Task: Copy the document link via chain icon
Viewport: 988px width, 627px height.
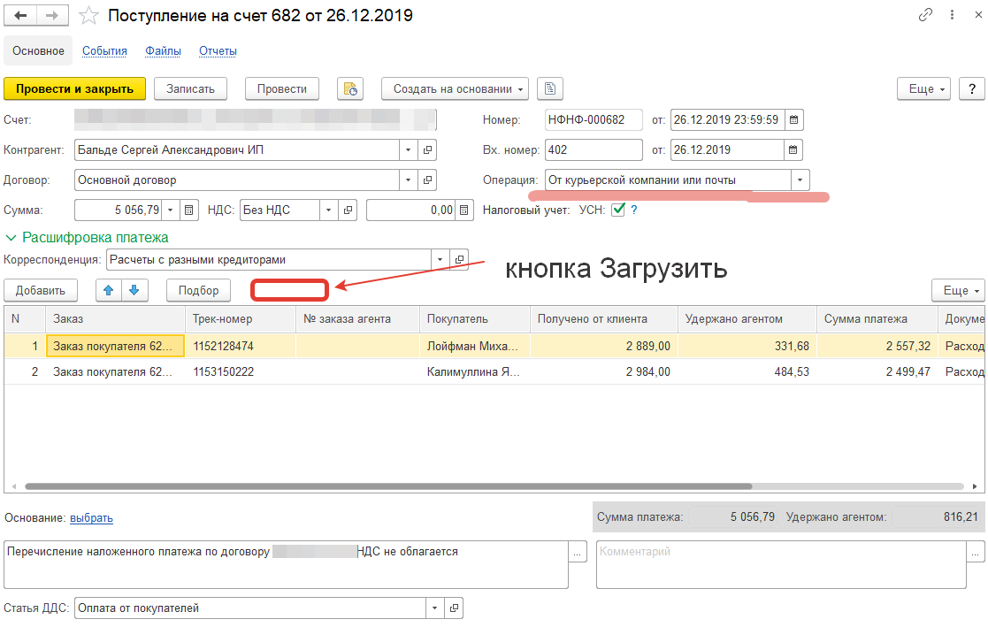Action: pos(925,15)
